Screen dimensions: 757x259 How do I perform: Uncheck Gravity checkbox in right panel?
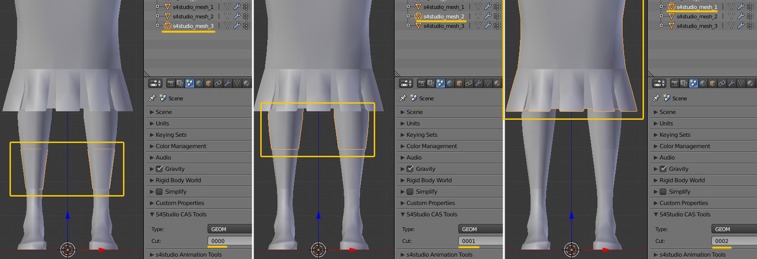[663, 169]
